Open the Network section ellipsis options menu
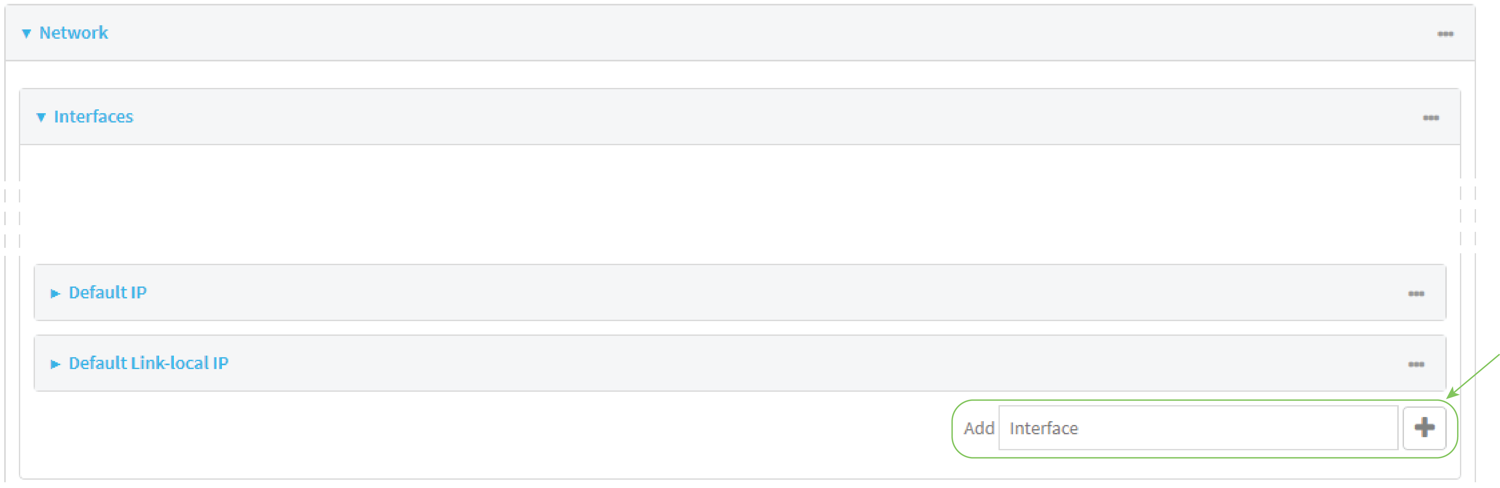This screenshot has height=488, width=1500. click(1446, 34)
